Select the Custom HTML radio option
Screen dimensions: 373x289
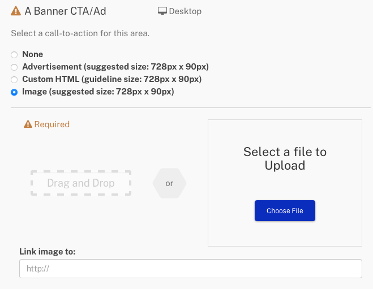(14, 80)
